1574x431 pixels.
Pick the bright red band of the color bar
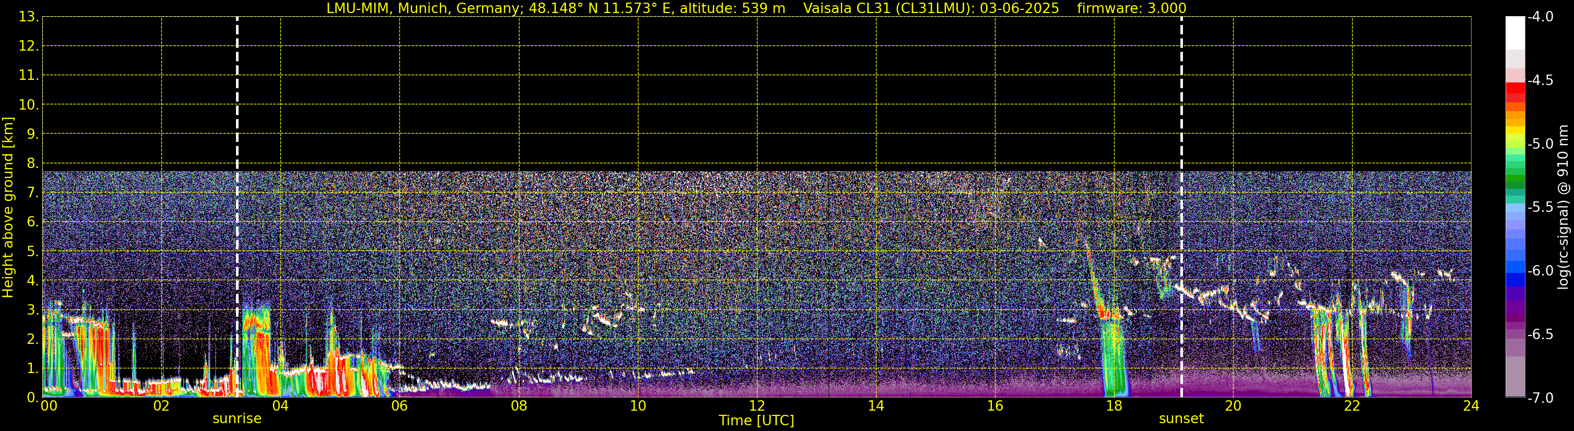click(1514, 87)
